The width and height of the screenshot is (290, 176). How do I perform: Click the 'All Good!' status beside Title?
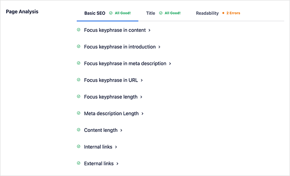[x=173, y=13]
